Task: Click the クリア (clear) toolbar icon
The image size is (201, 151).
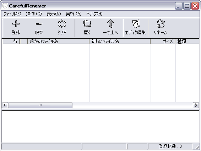Action: 62,24
